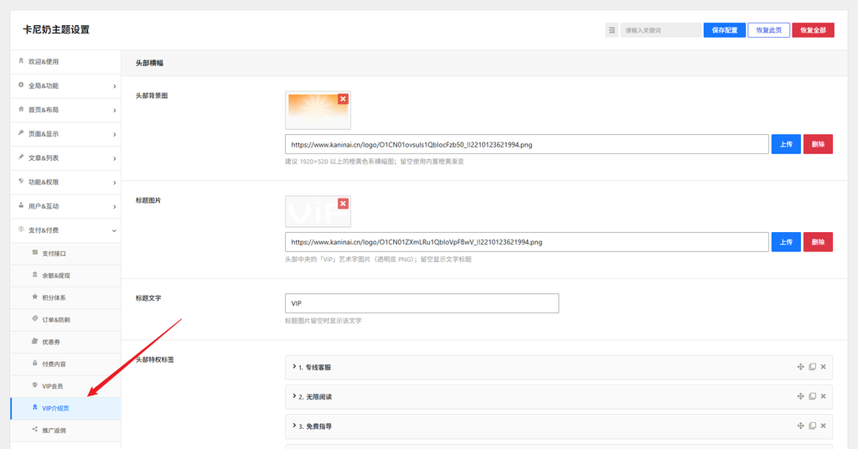Click 上传 for title image

click(x=786, y=242)
